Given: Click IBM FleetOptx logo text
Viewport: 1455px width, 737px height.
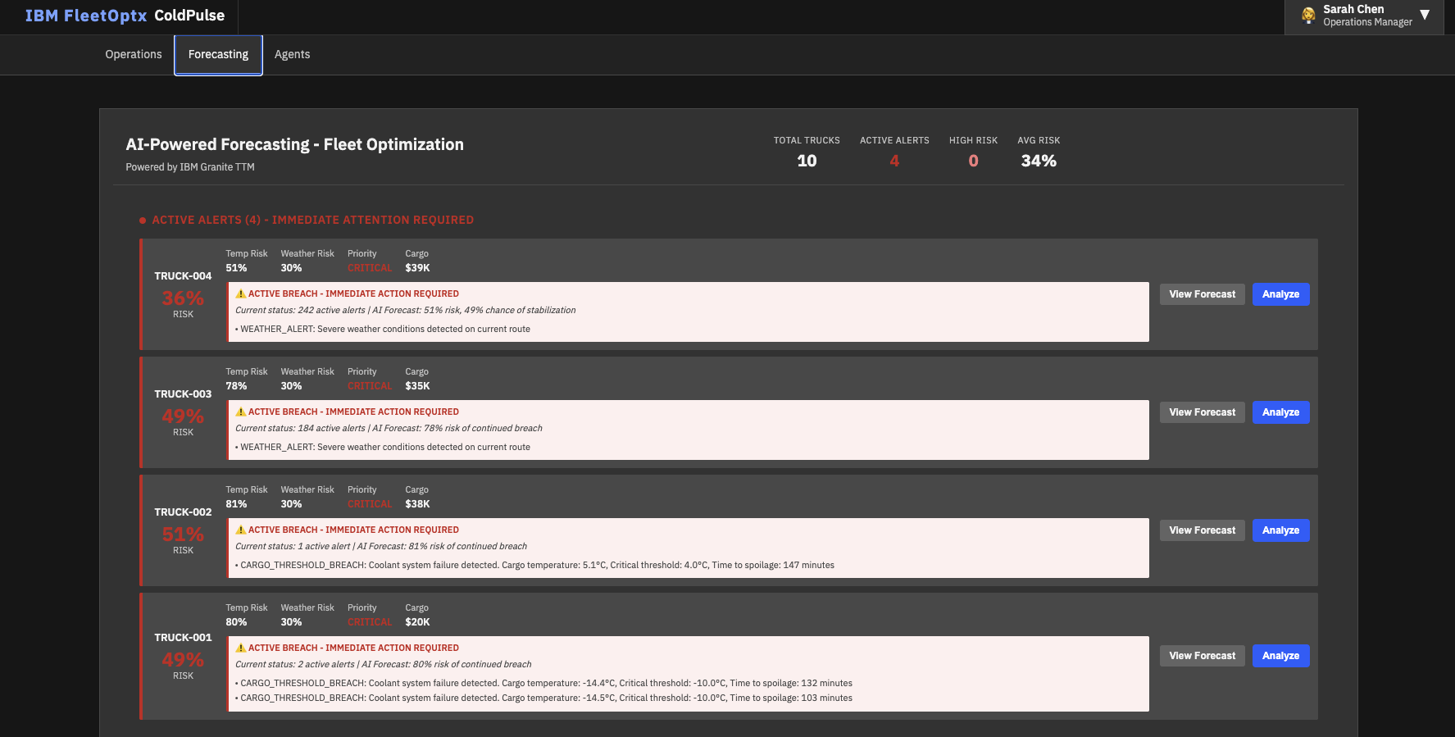Looking at the screenshot, I should (x=86, y=16).
